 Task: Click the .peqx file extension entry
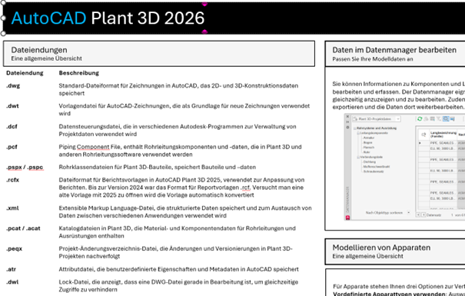[15, 249]
